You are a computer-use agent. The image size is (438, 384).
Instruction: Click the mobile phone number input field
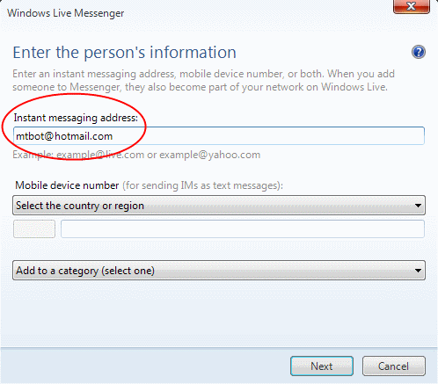click(243, 229)
